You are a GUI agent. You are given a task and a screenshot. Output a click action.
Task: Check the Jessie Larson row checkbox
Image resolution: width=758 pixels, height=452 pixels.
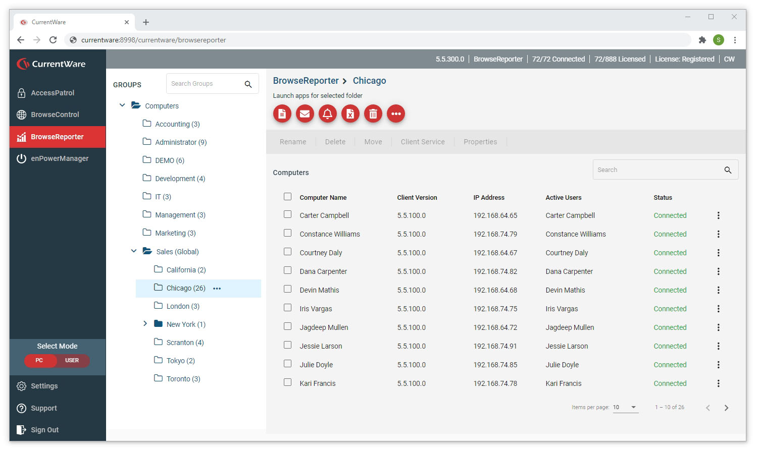(x=288, y=345)
